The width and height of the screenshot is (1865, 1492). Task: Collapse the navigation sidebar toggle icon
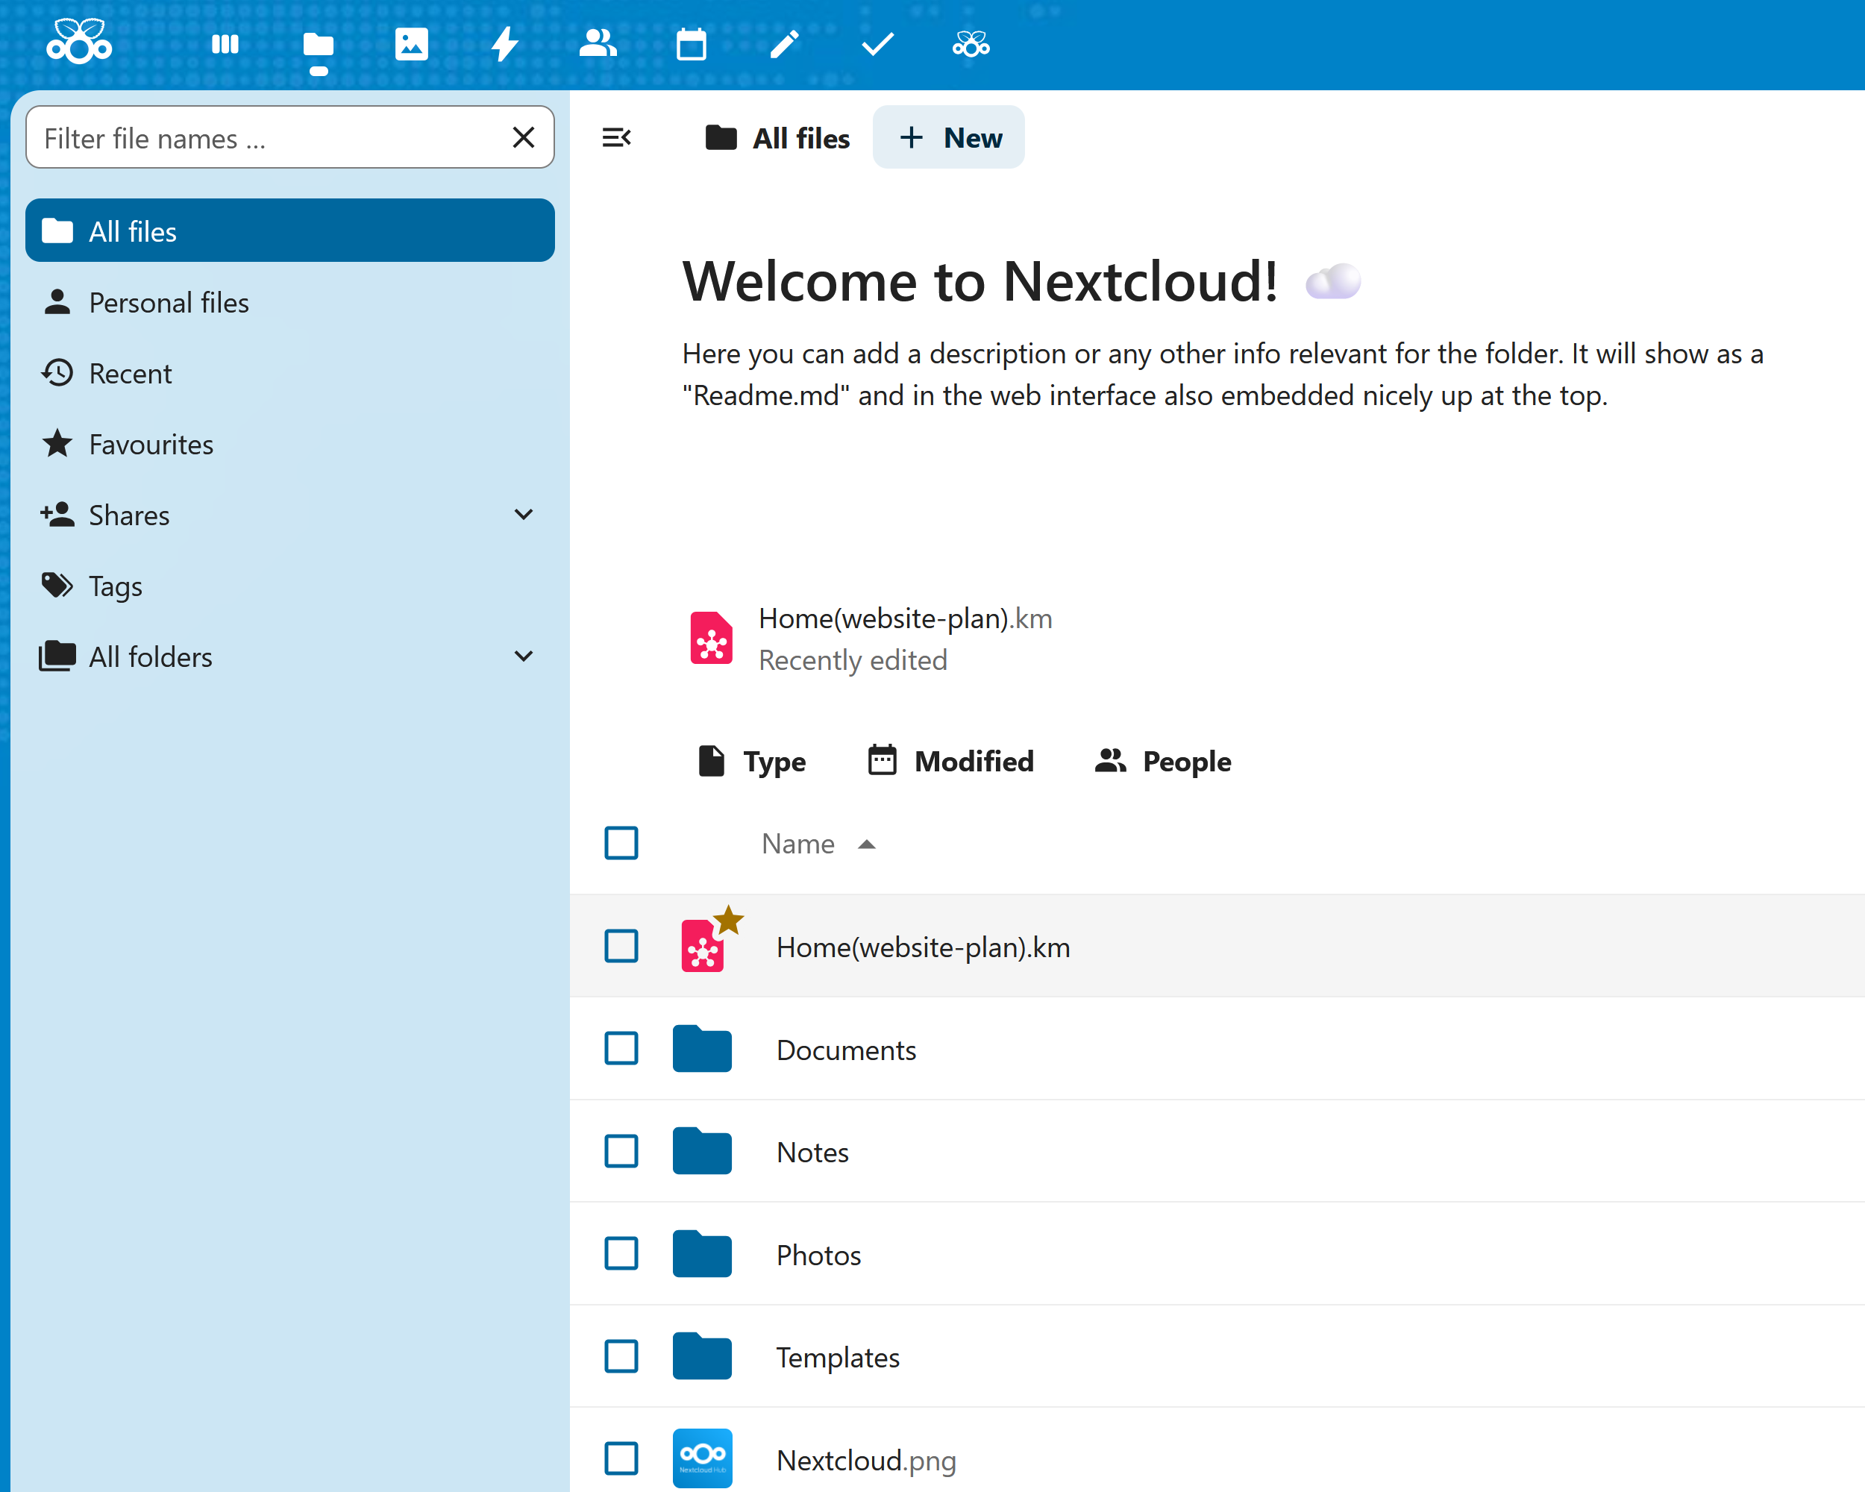coord(617,137)
